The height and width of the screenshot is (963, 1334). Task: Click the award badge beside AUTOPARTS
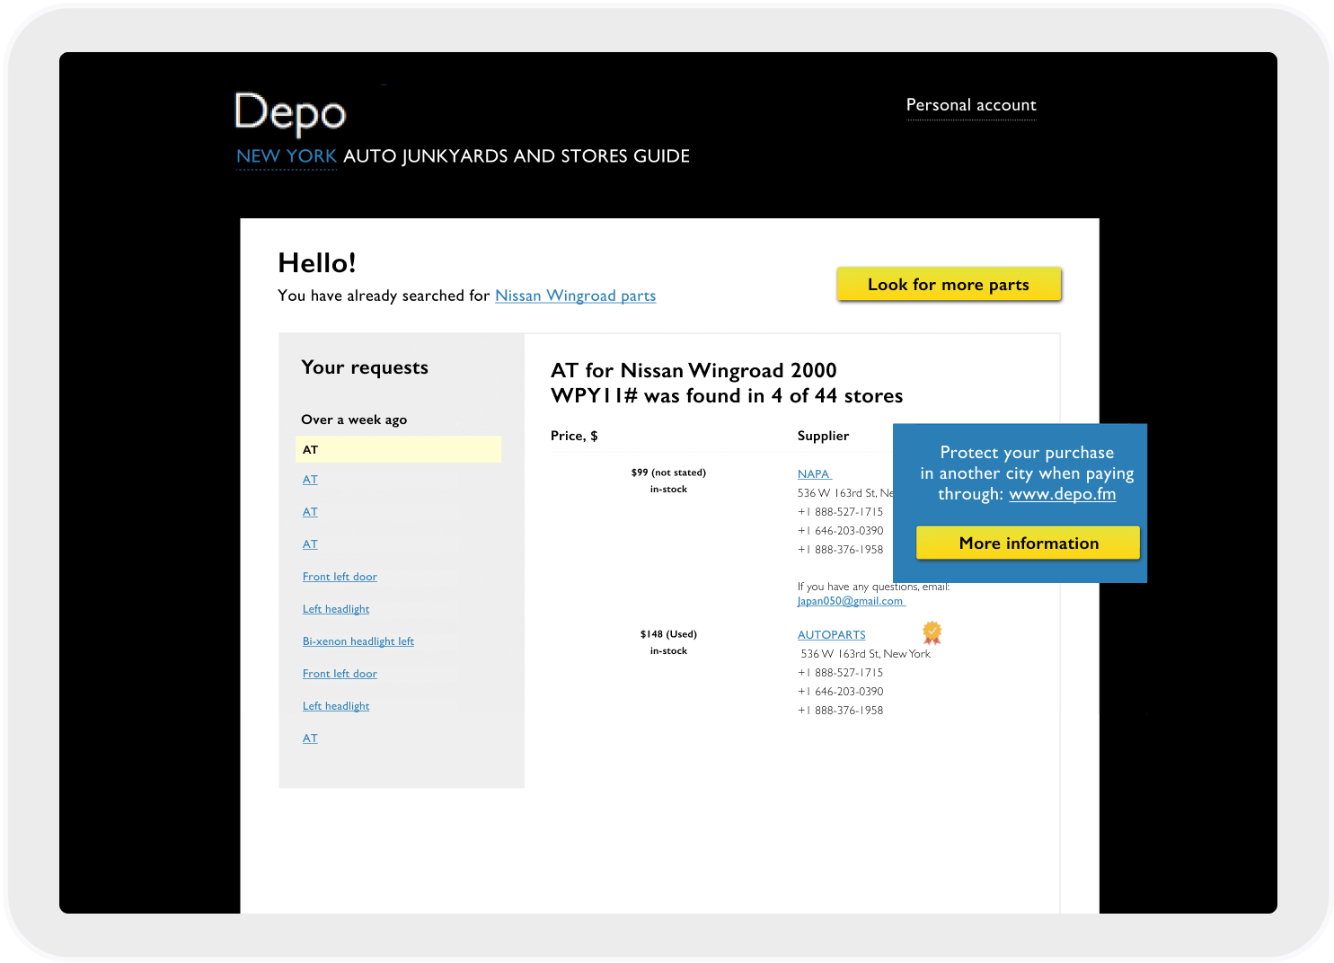[x=932, y=632]
